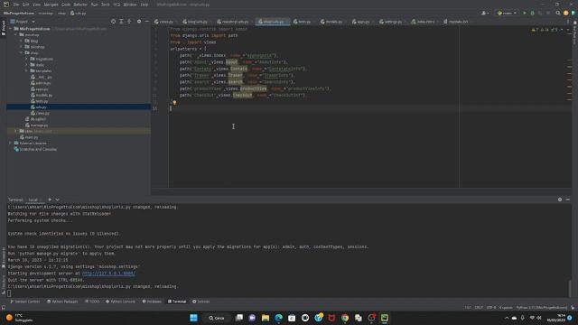Viewport: 578px width, 325px height.
Task: Open Problems tool window
Action: coord(152,302)
